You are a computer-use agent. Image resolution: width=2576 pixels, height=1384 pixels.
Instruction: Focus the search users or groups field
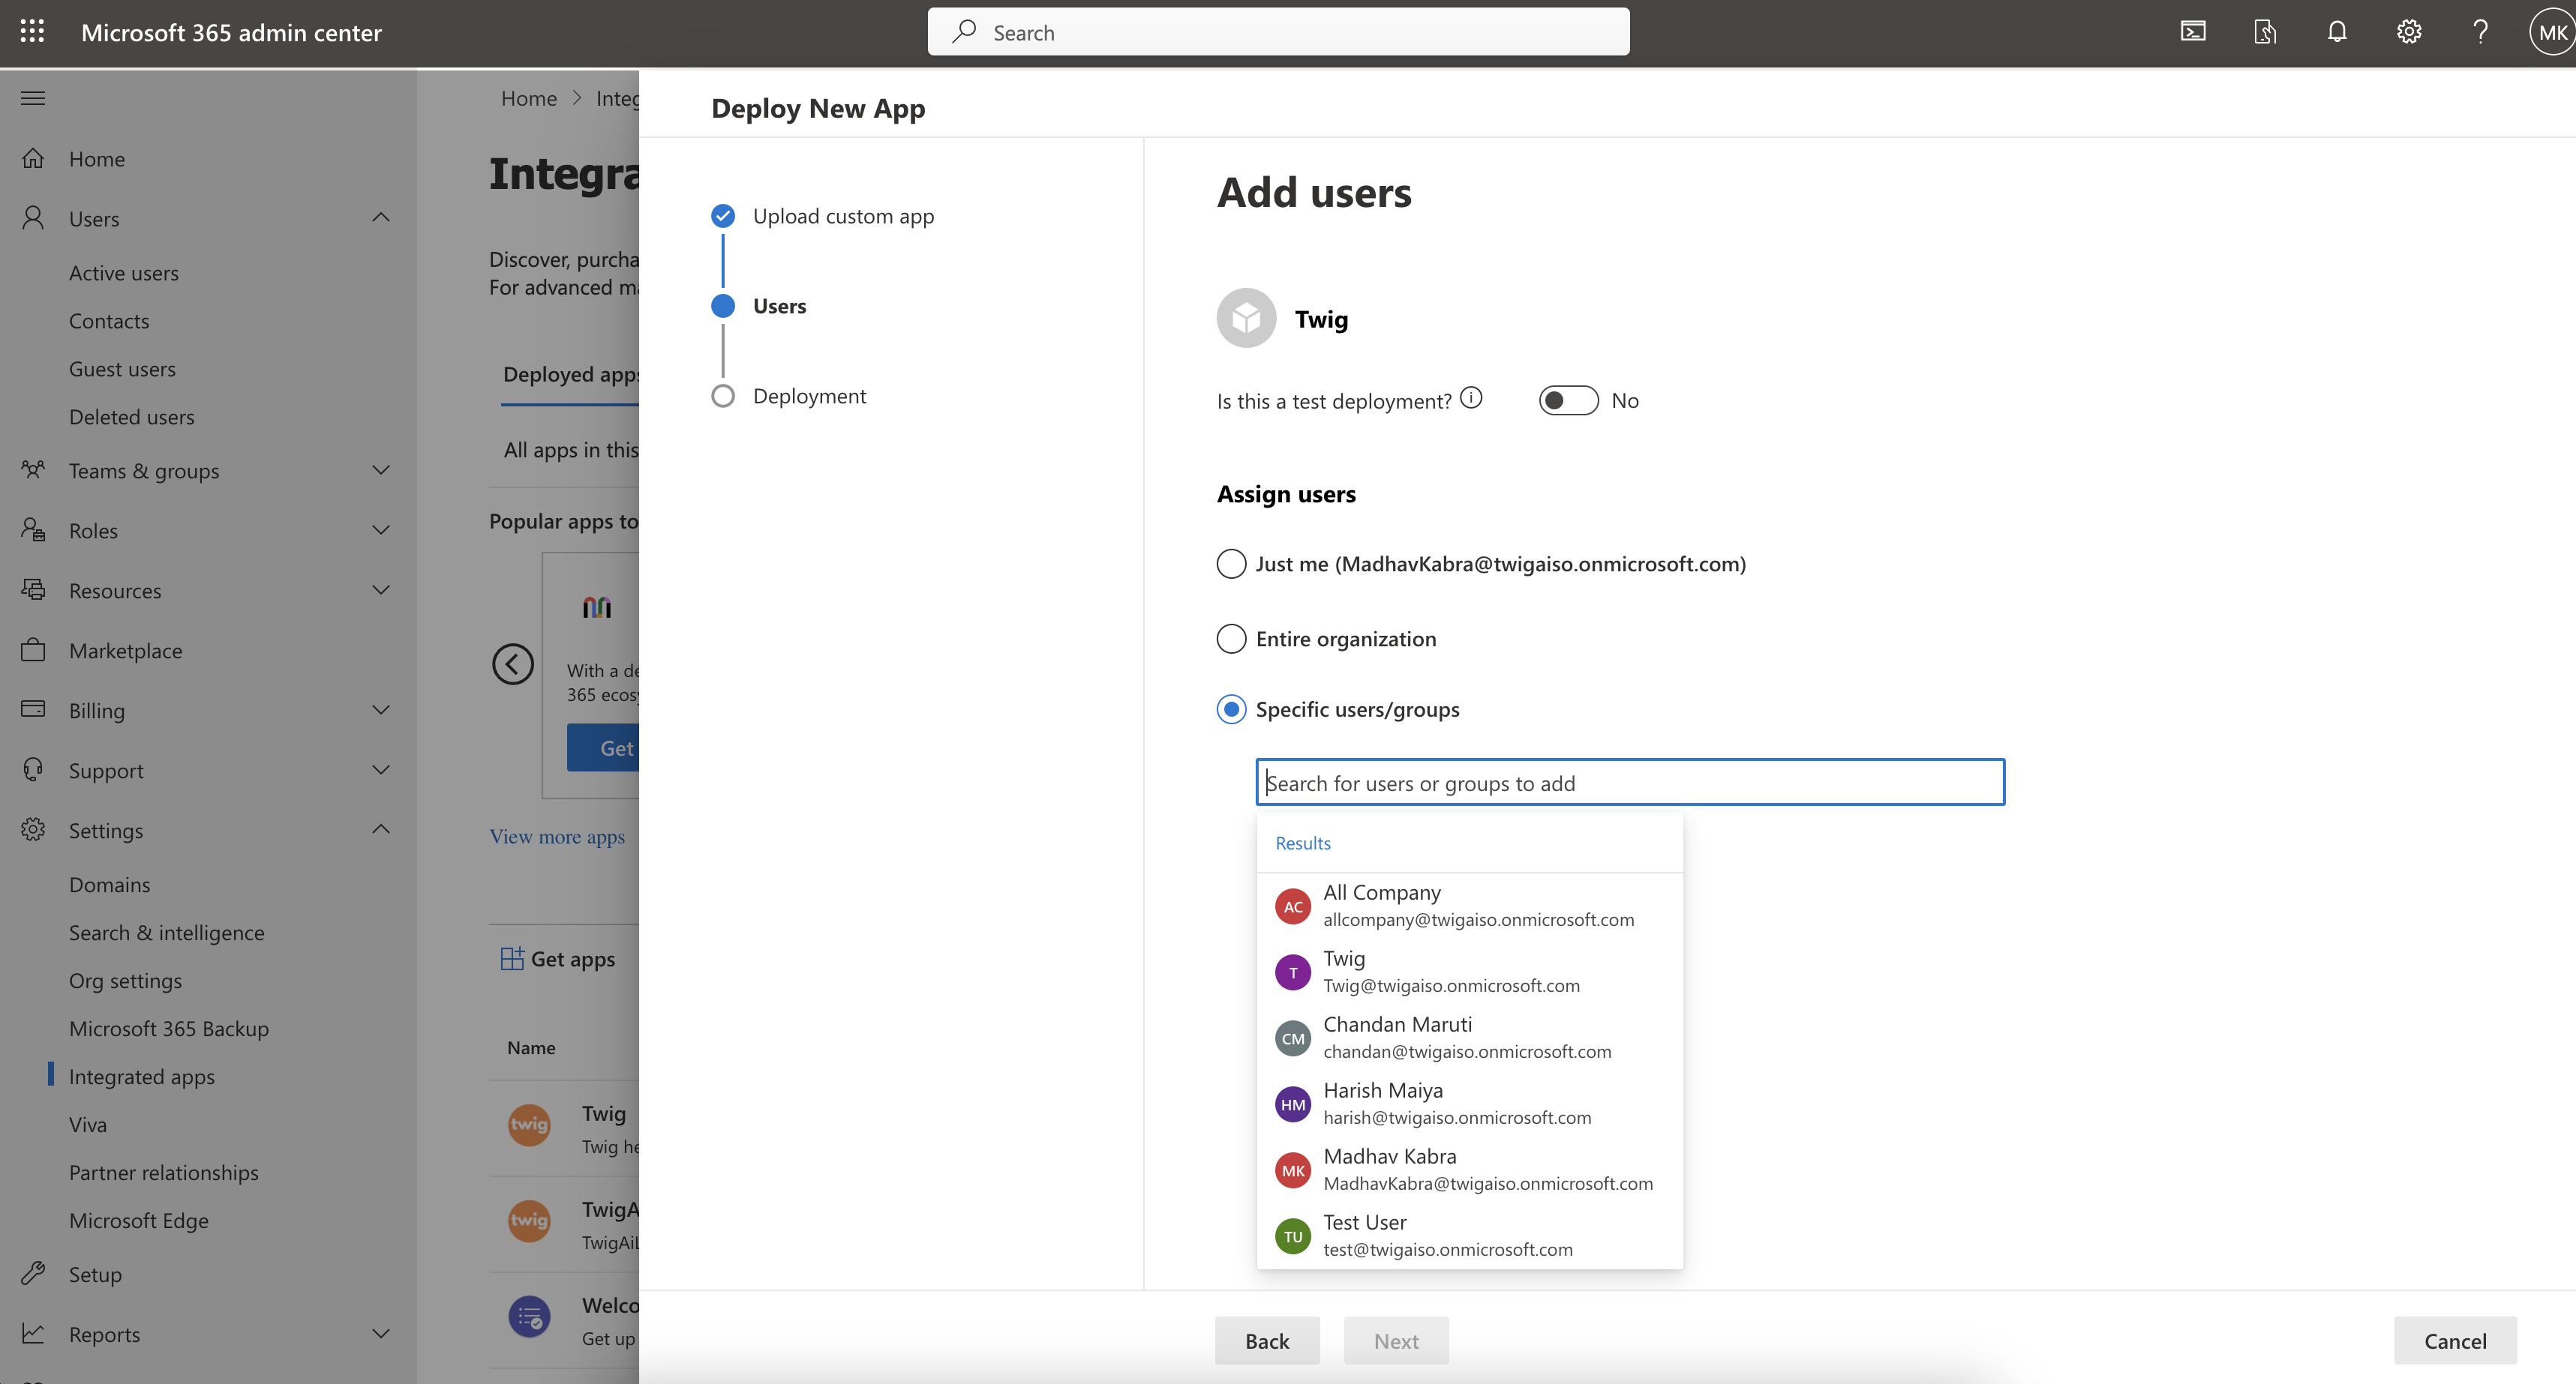1629,783
